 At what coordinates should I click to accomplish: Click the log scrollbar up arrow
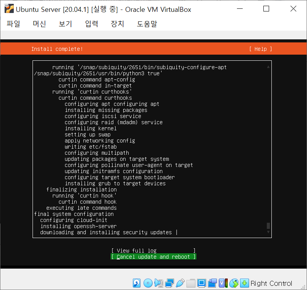click(x=268, y=67)
